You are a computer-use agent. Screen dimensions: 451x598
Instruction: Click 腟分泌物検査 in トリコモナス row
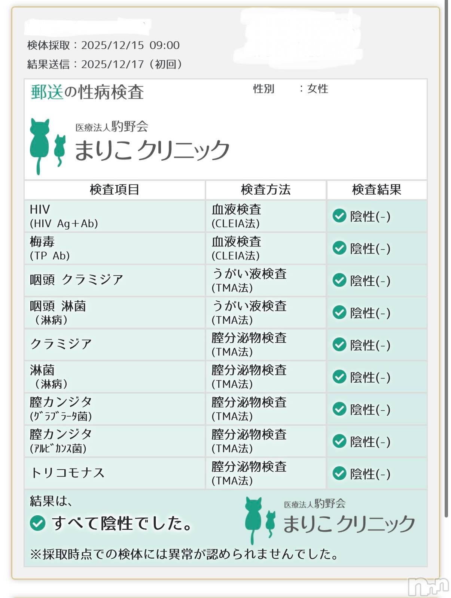(x=266, y=473)
